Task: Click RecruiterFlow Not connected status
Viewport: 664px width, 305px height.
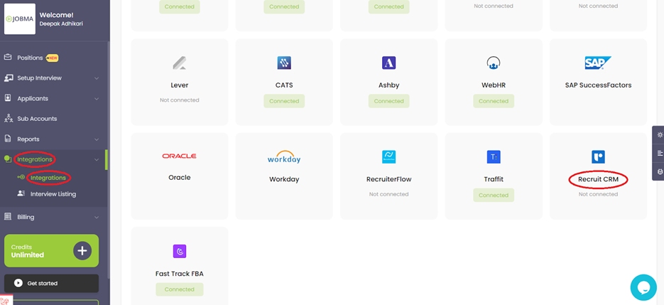Action: click(x=388, y=194)
